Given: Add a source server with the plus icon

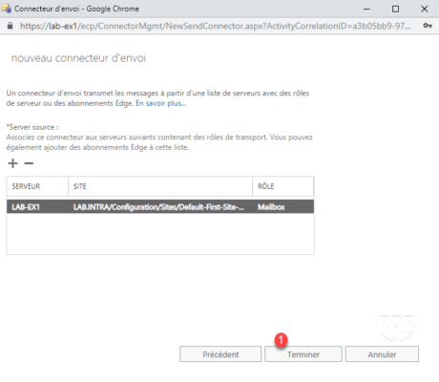Looking at the screenshot, I should click(x=12, y=163).
